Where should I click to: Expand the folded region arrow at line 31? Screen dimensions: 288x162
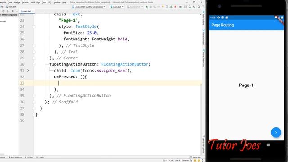tap(28, 70)
